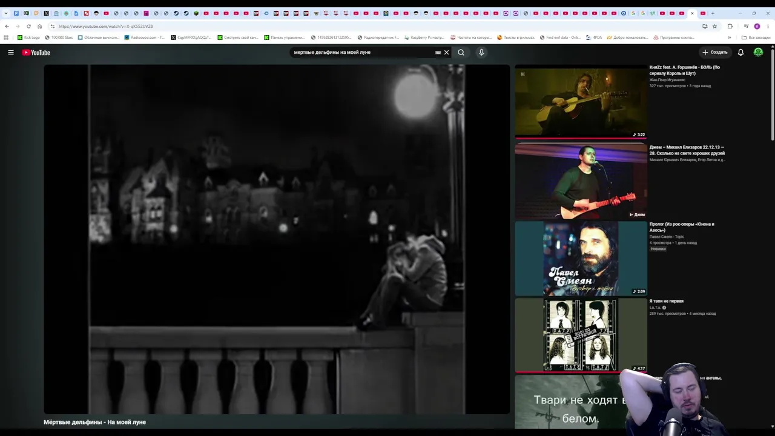Viewport: 775px width, 436px height.
Task: Clear the YouTube search query
Action: point(447,53)
